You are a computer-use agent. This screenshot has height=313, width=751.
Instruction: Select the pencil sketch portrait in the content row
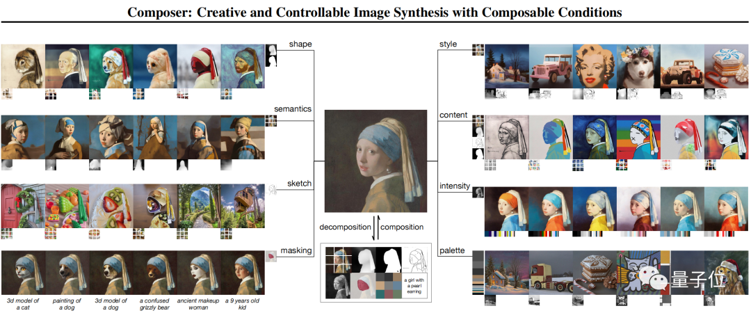[507, 137]
